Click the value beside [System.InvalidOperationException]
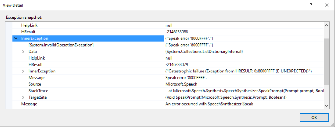The height and width of the screenshot is (127, 335). pos(189,45)
